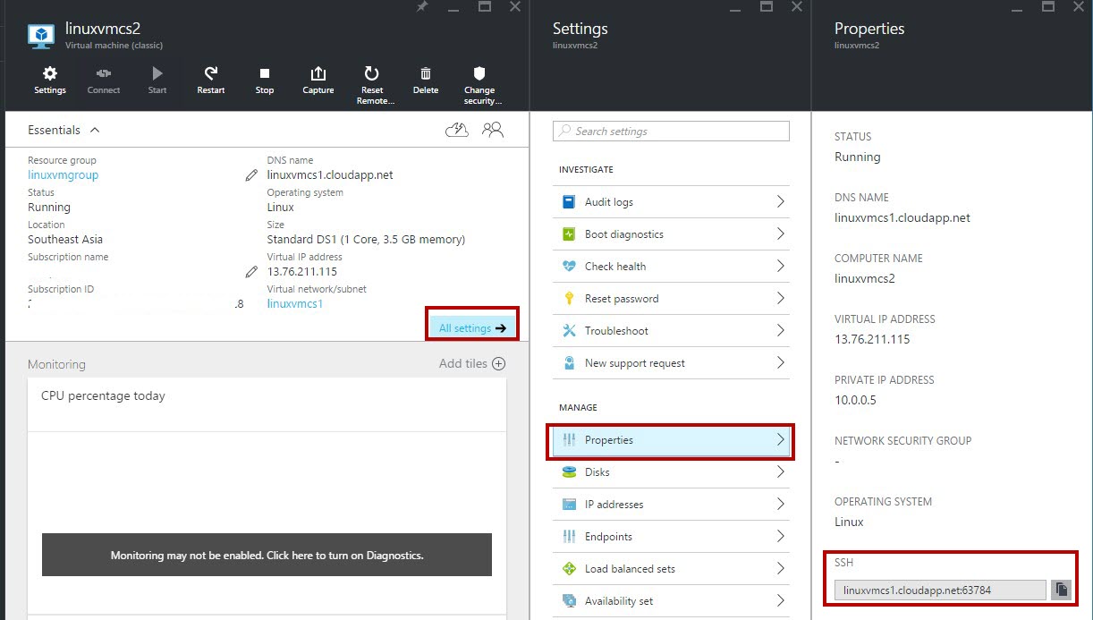Click computer name linuxvmcs2 value
The image size is (1093, 620).
point(865,278)
